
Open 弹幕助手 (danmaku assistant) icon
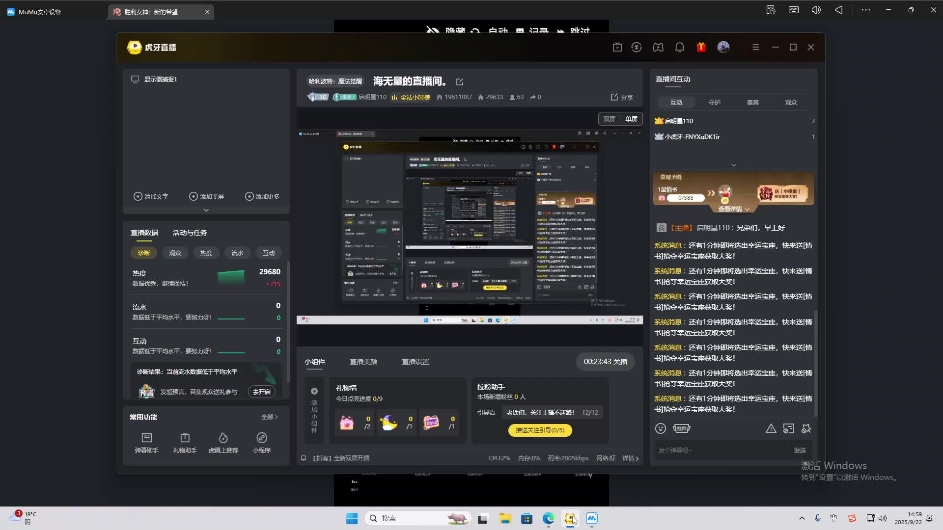click(x=146, y=438)
